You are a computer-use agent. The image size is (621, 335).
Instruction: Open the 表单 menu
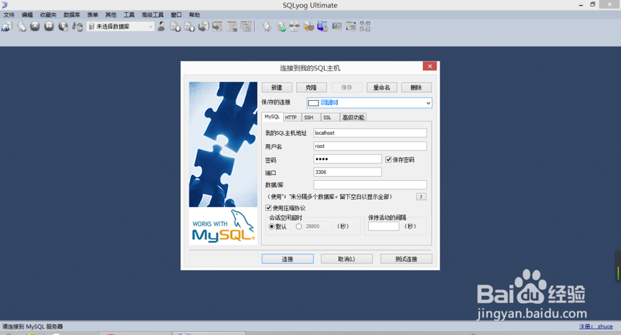[x=93, y=15]
